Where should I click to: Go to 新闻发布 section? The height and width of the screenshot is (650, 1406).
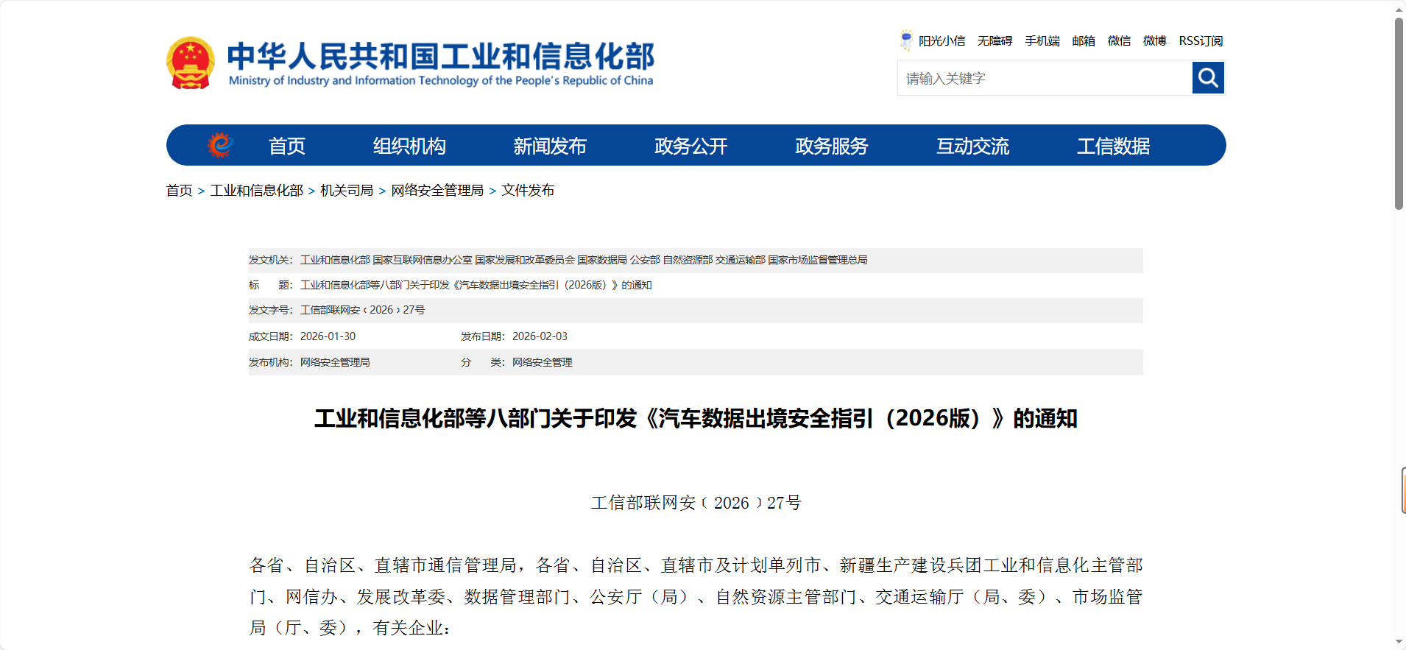550,146
